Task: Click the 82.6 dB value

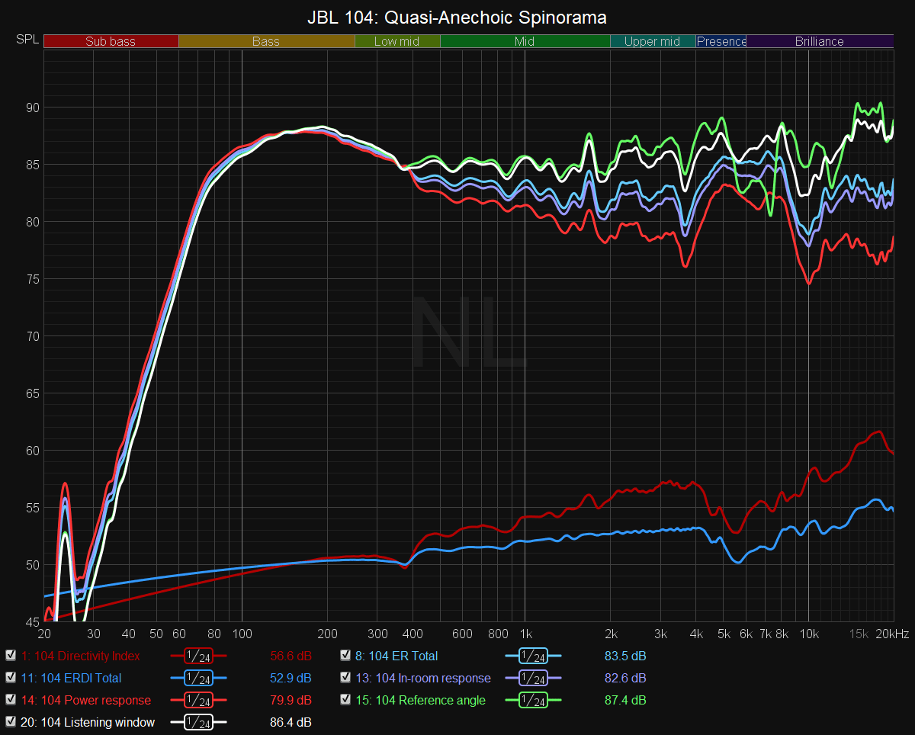Action: (625, 678)
